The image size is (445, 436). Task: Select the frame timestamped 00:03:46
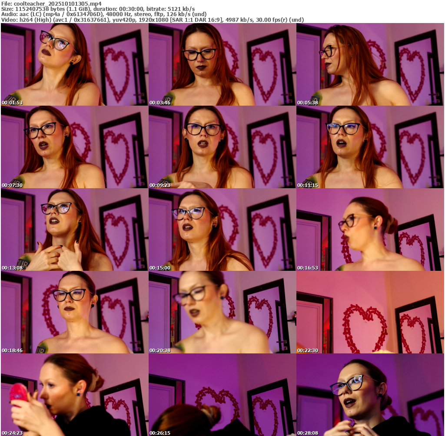click(222, 64)
